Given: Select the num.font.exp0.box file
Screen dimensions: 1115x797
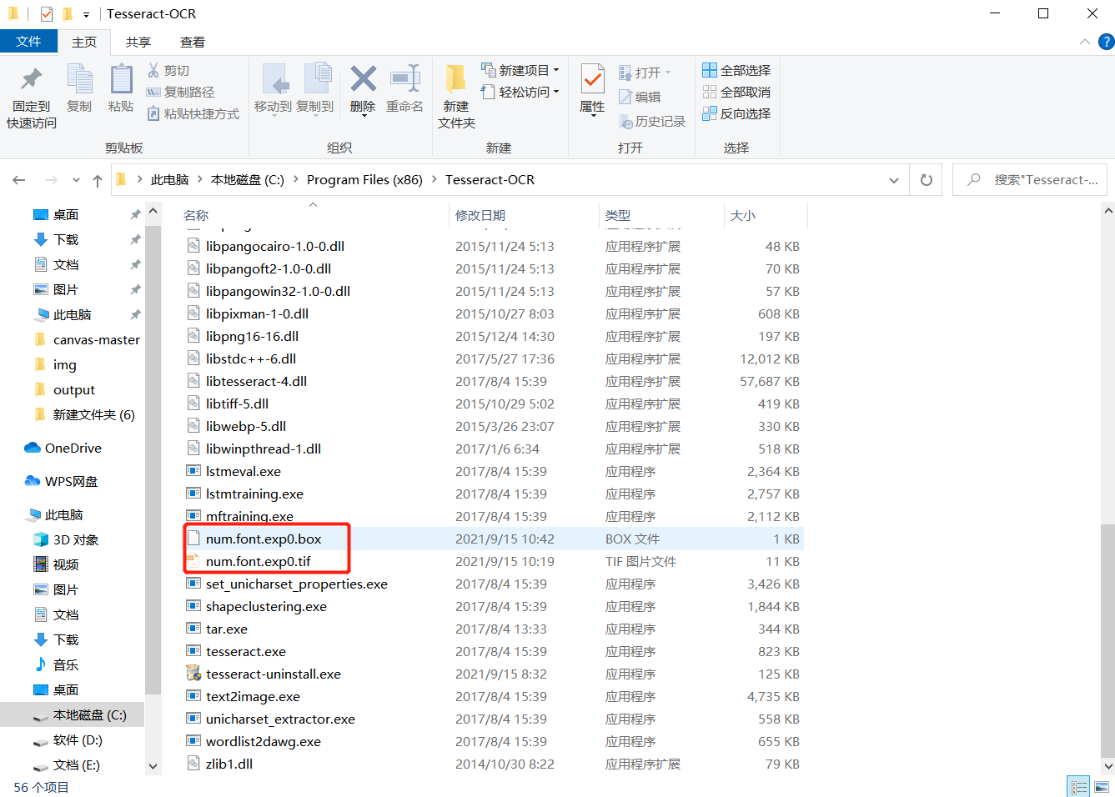Looking at the screenshot, I should (x=264, y=539).
